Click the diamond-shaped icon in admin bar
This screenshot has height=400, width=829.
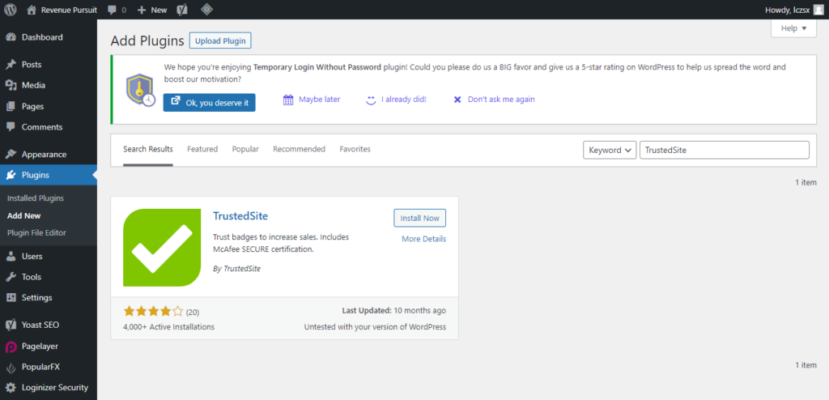[x=208, y=10]
